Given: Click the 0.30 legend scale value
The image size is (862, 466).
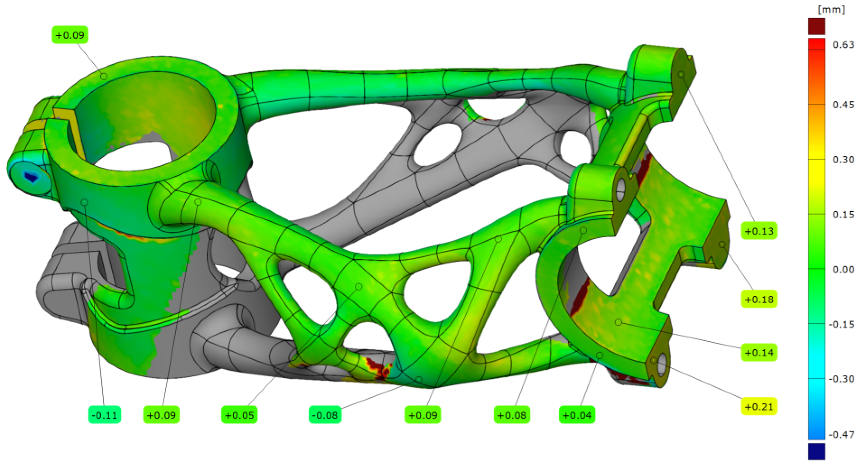Looking at the screenshot, I should coord(843,160).
